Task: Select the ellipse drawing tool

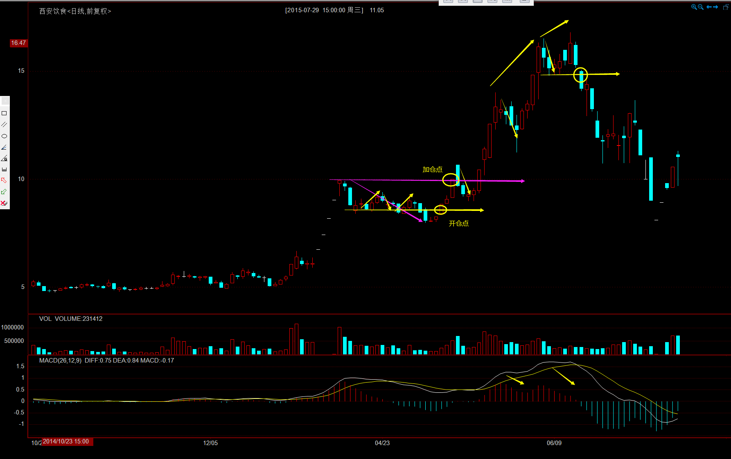Action: pos(4,136)
